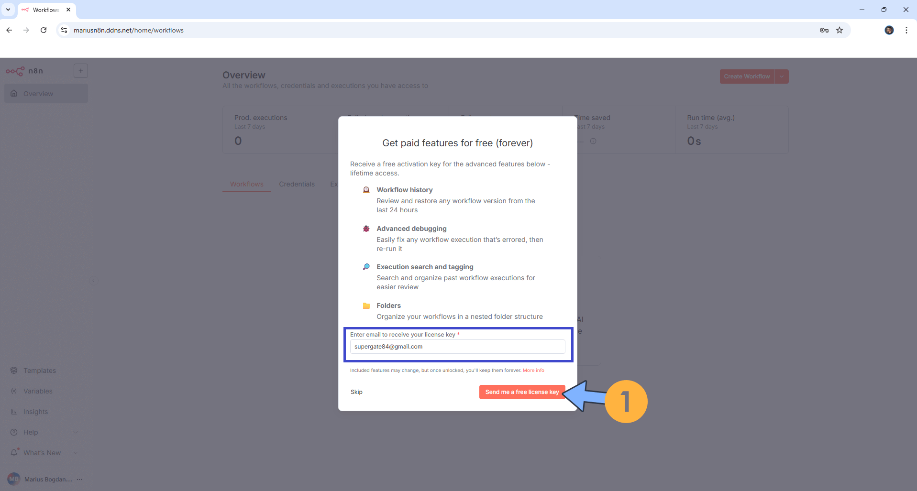The image size is (917, 491).
Task: Click the What's New bell icon
Action: (x=14, y=452)
